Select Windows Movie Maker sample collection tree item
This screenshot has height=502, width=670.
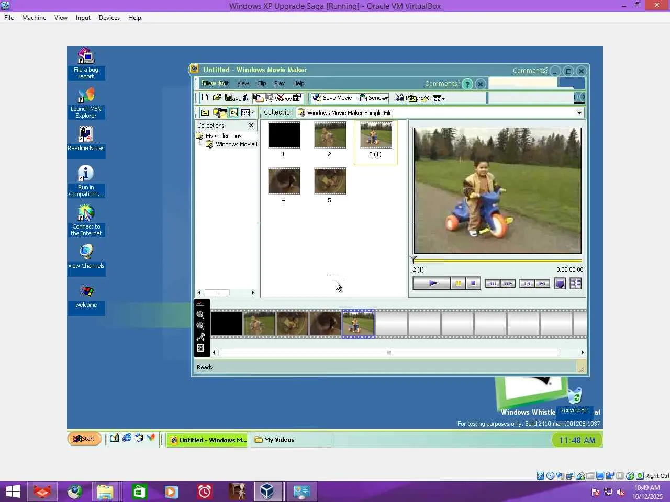231,144
